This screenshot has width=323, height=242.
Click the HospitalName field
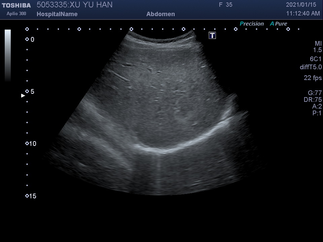coord(57,14)
